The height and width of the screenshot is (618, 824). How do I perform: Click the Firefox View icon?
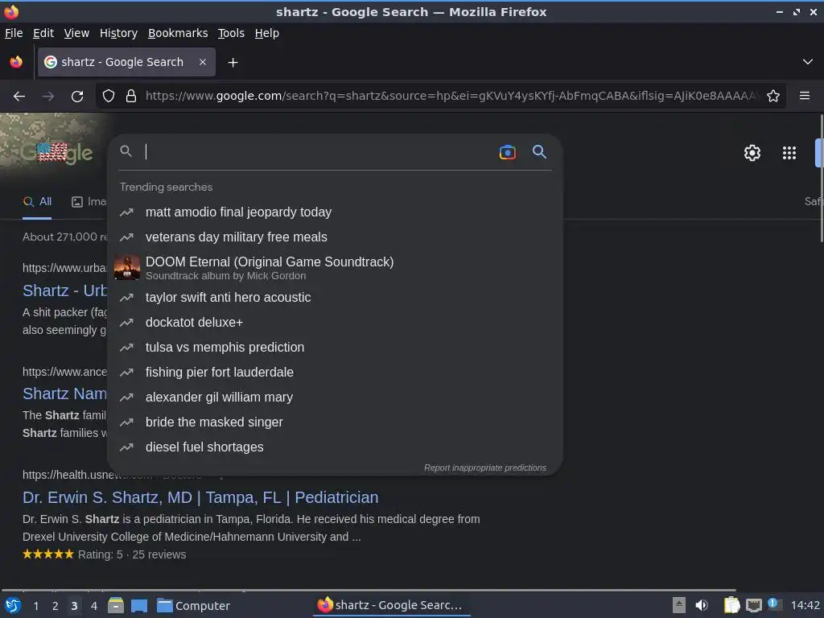pos(16,62)
